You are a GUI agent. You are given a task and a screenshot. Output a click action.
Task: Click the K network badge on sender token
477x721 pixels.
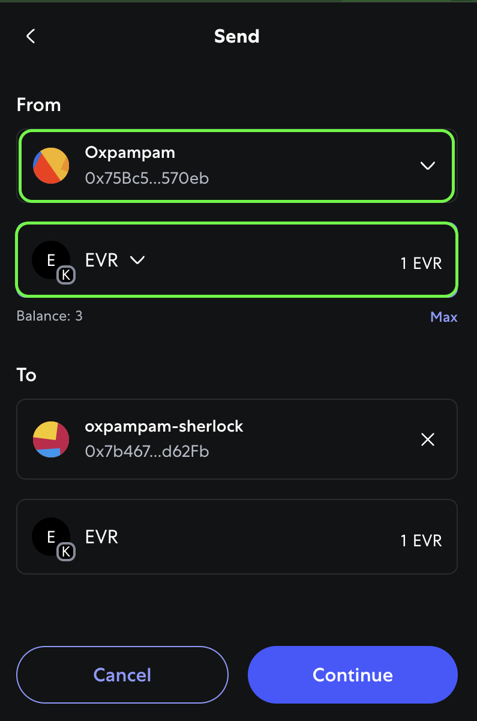[x=66, y=275]
